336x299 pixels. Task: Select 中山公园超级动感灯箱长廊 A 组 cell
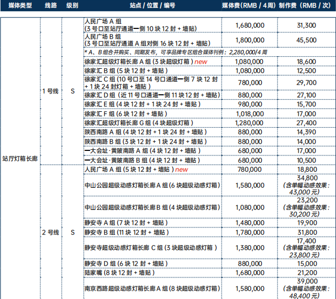152,185
